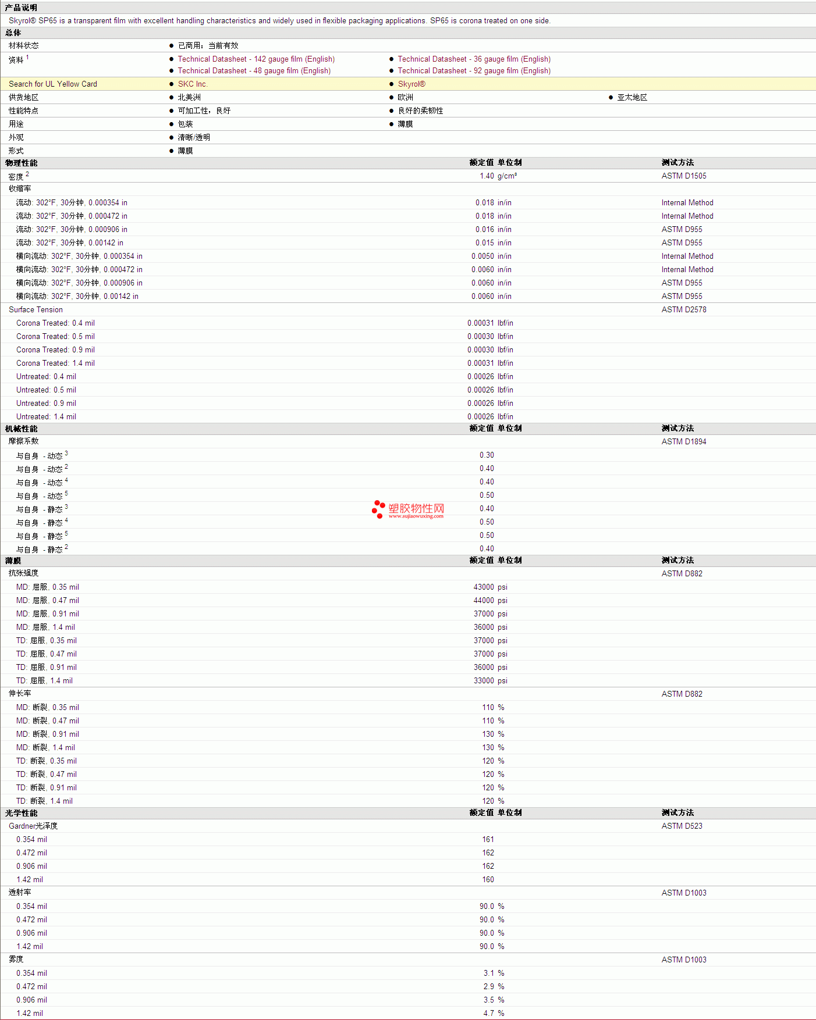Select the density value 1.40
This screenshot has width=816, height=1020.
coord(487,176)
